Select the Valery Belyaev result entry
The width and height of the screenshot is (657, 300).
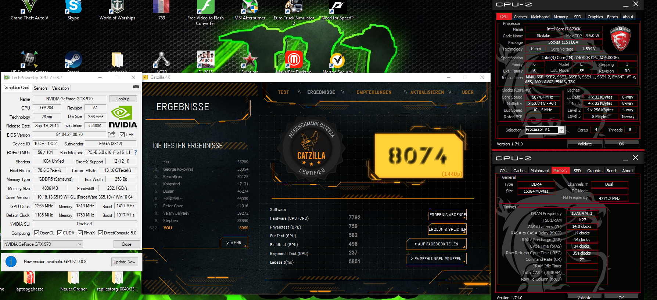coord(201,213)
